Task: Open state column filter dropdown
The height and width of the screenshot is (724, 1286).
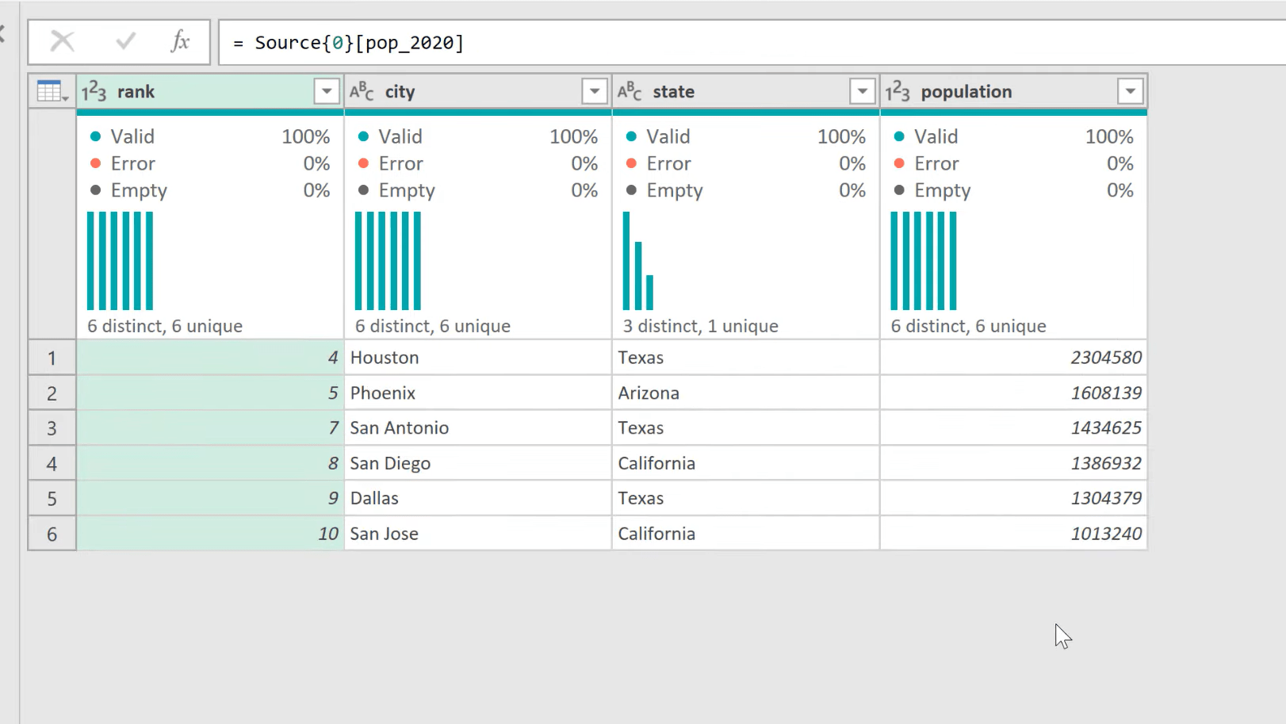Action: click(863, 91)
